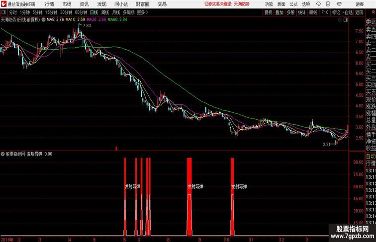The height and width of the screenshot is (242, 376).
Task: Click the yellow MA10: 2.59 label
Action: (x=75, y=20)
